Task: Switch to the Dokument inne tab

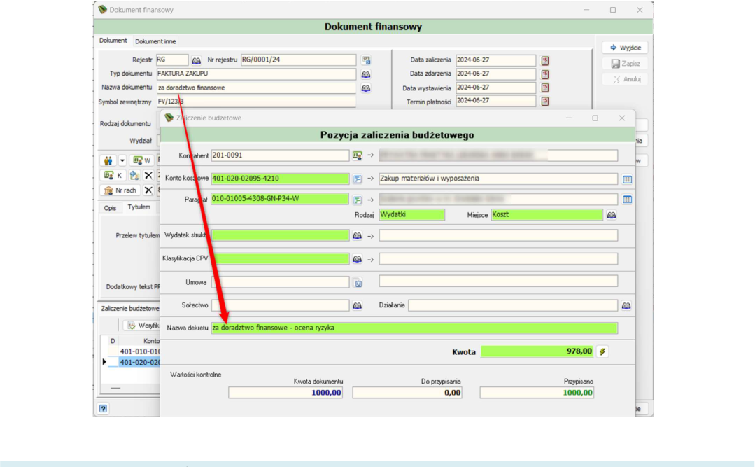Action: coord(155,41)
